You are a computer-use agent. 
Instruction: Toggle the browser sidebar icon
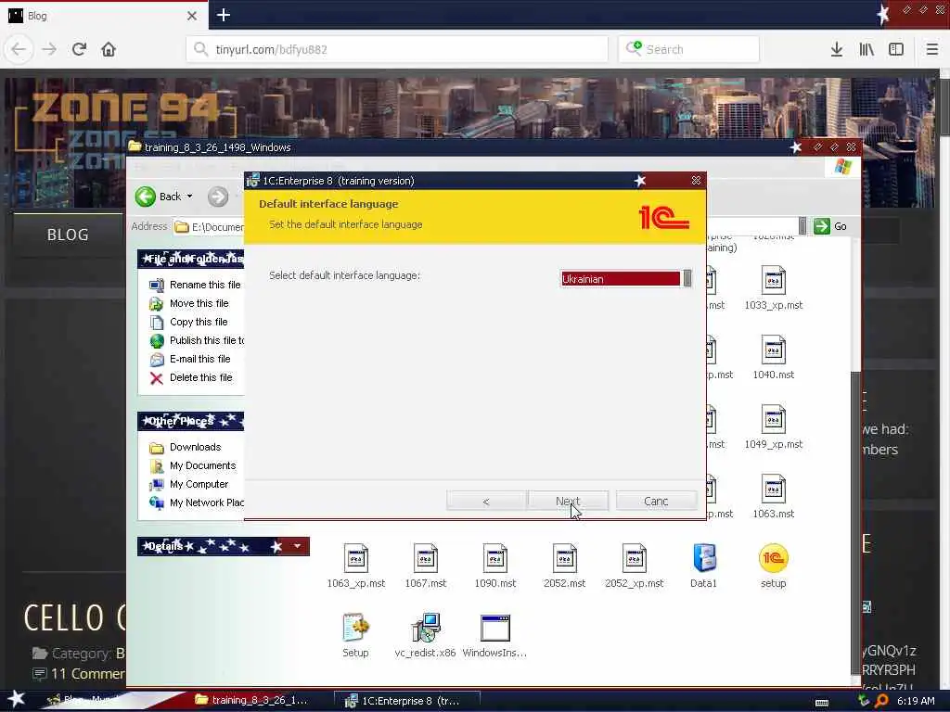(x=896, y=50)
